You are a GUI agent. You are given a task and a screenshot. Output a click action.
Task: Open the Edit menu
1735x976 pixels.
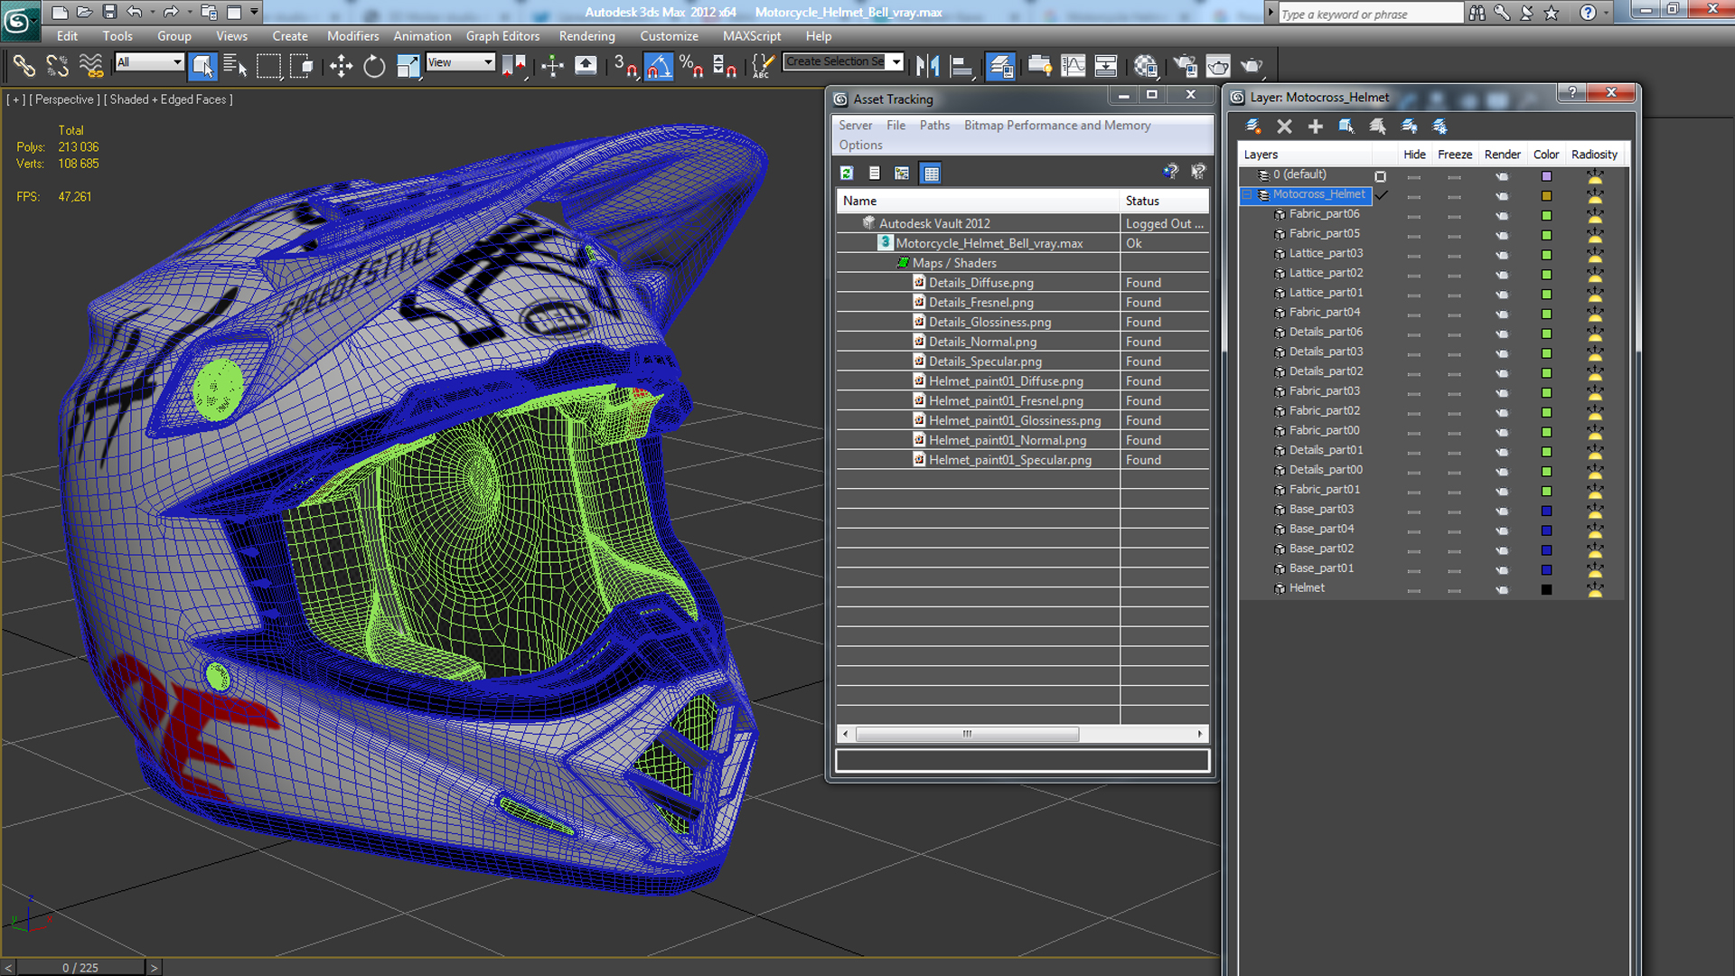tap(67, 36)
